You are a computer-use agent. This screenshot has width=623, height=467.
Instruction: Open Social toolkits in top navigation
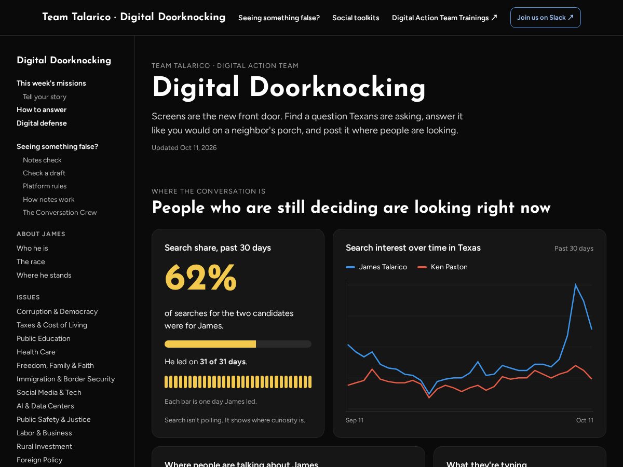tap(356, 18)
